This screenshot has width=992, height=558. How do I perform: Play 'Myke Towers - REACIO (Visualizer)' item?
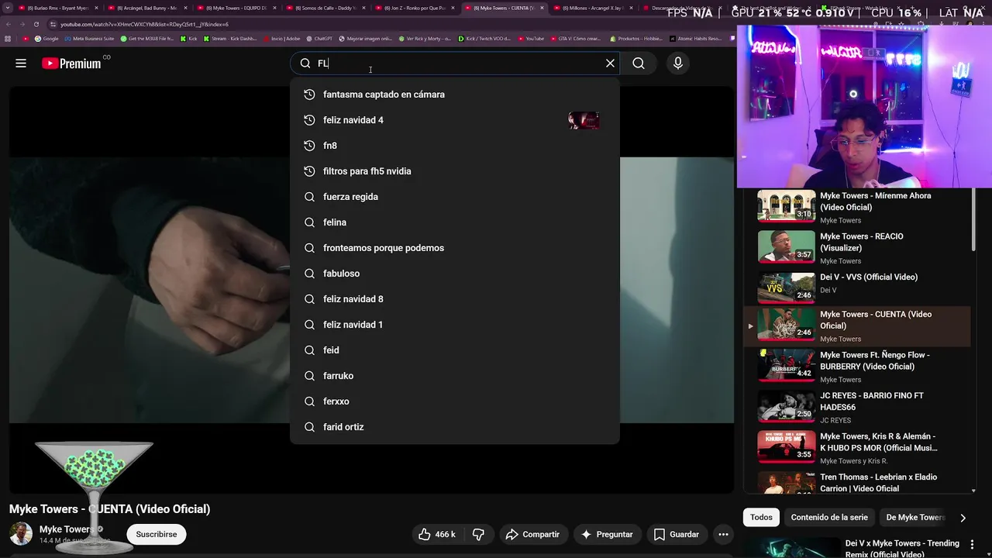(856, 247)
